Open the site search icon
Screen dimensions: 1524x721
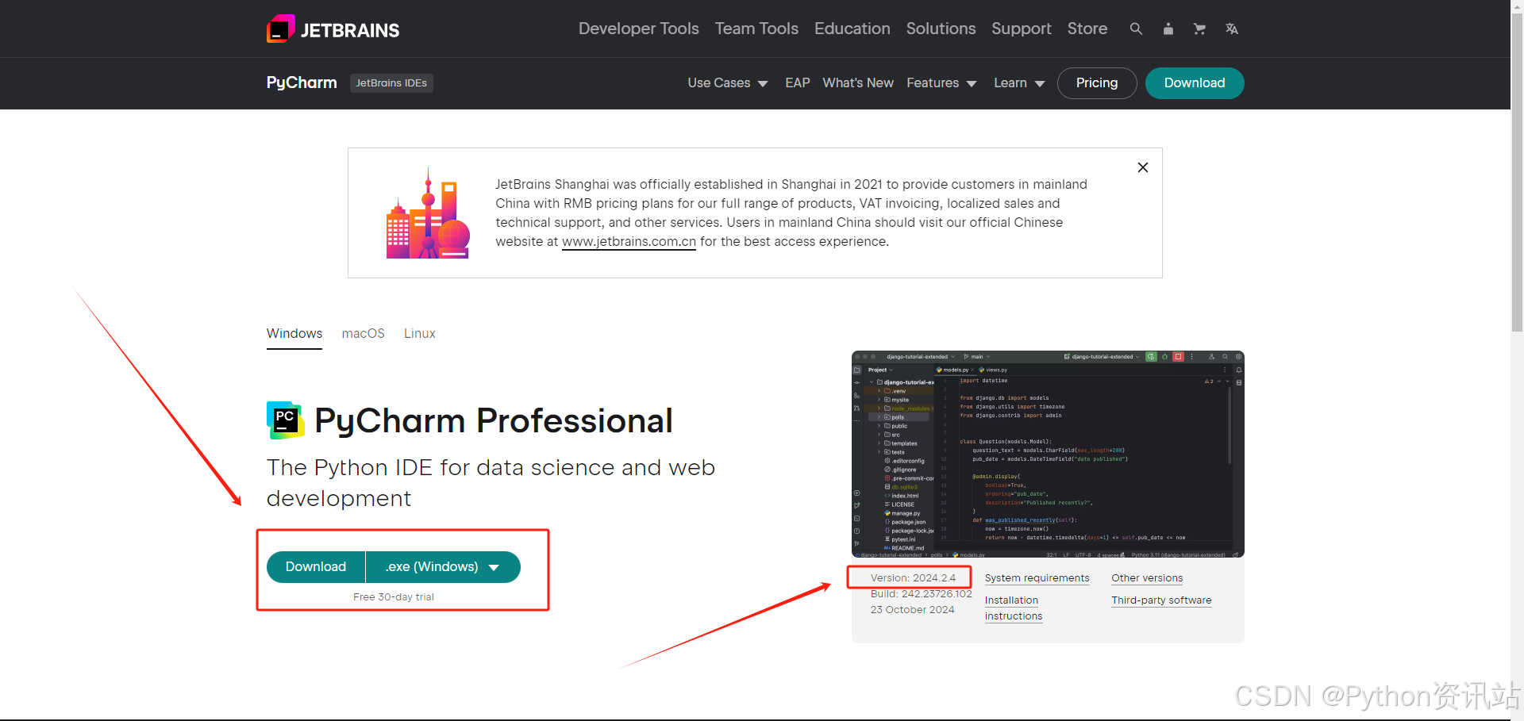(1136, 29)
